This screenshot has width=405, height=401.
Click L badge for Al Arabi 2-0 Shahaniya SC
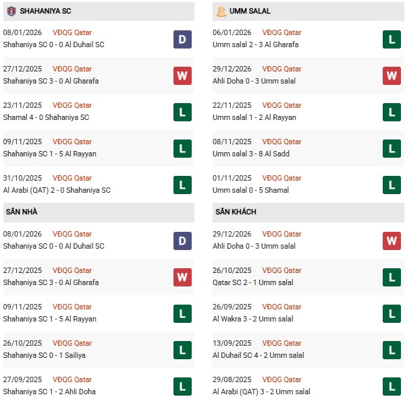click(182, 185)
